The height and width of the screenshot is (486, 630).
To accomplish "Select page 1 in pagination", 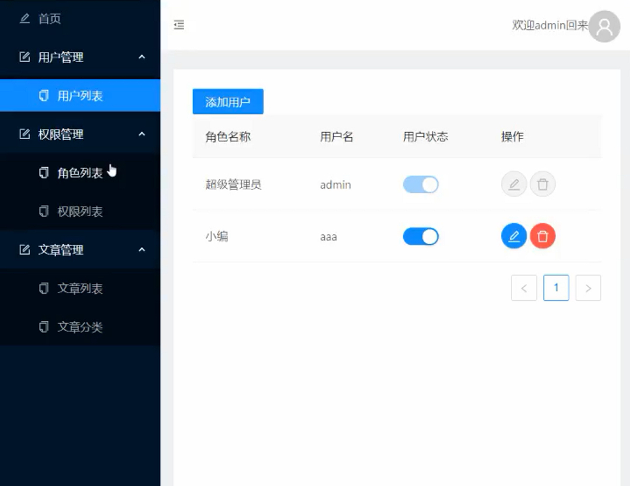I will coord(556,287).
